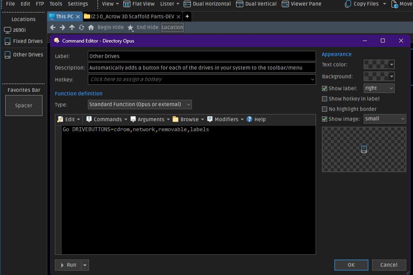Run the command with Run button

(68, 265)
